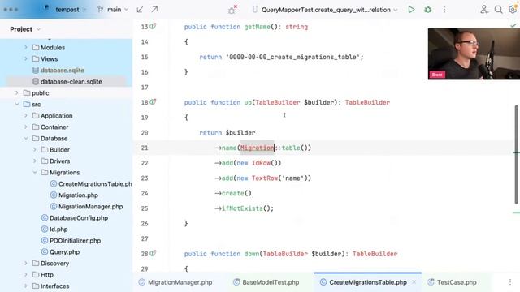Close the CreateMigrationsTable.php tab

tap(414, 282)
